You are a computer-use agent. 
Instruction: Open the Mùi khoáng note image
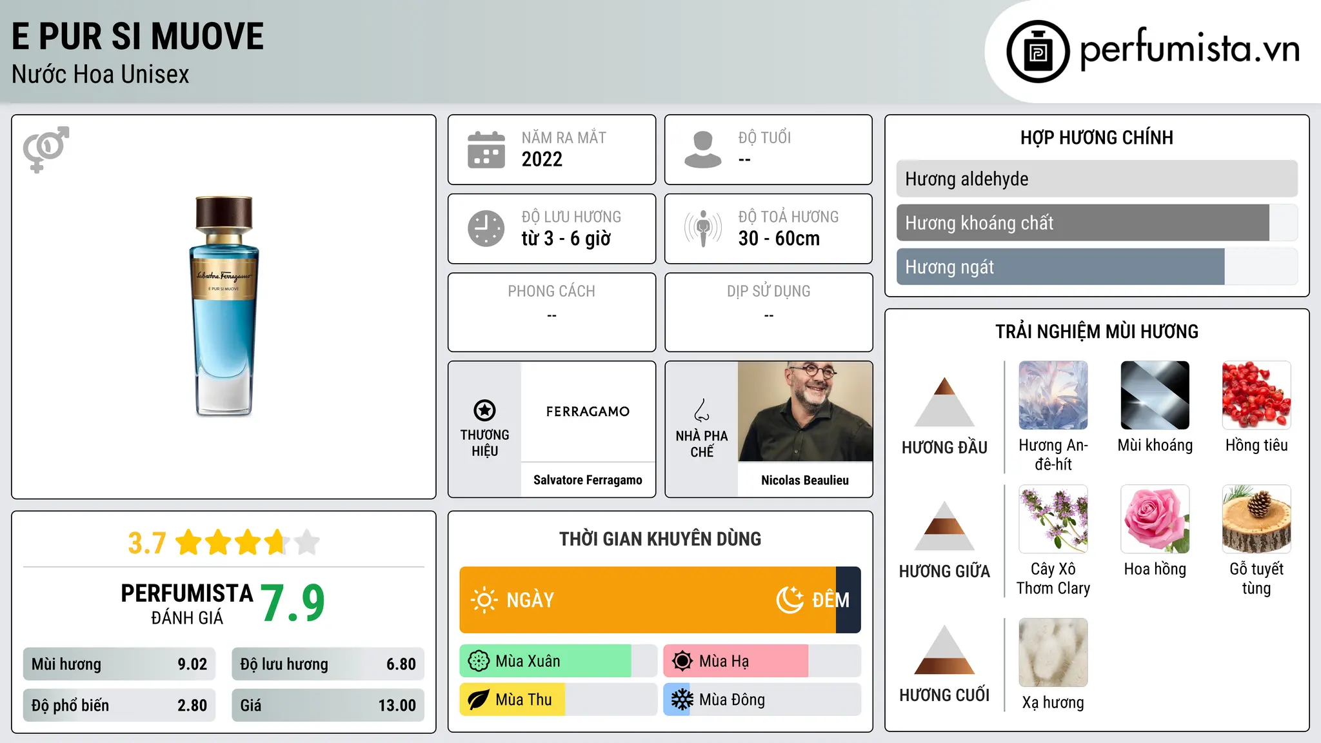1155,395
